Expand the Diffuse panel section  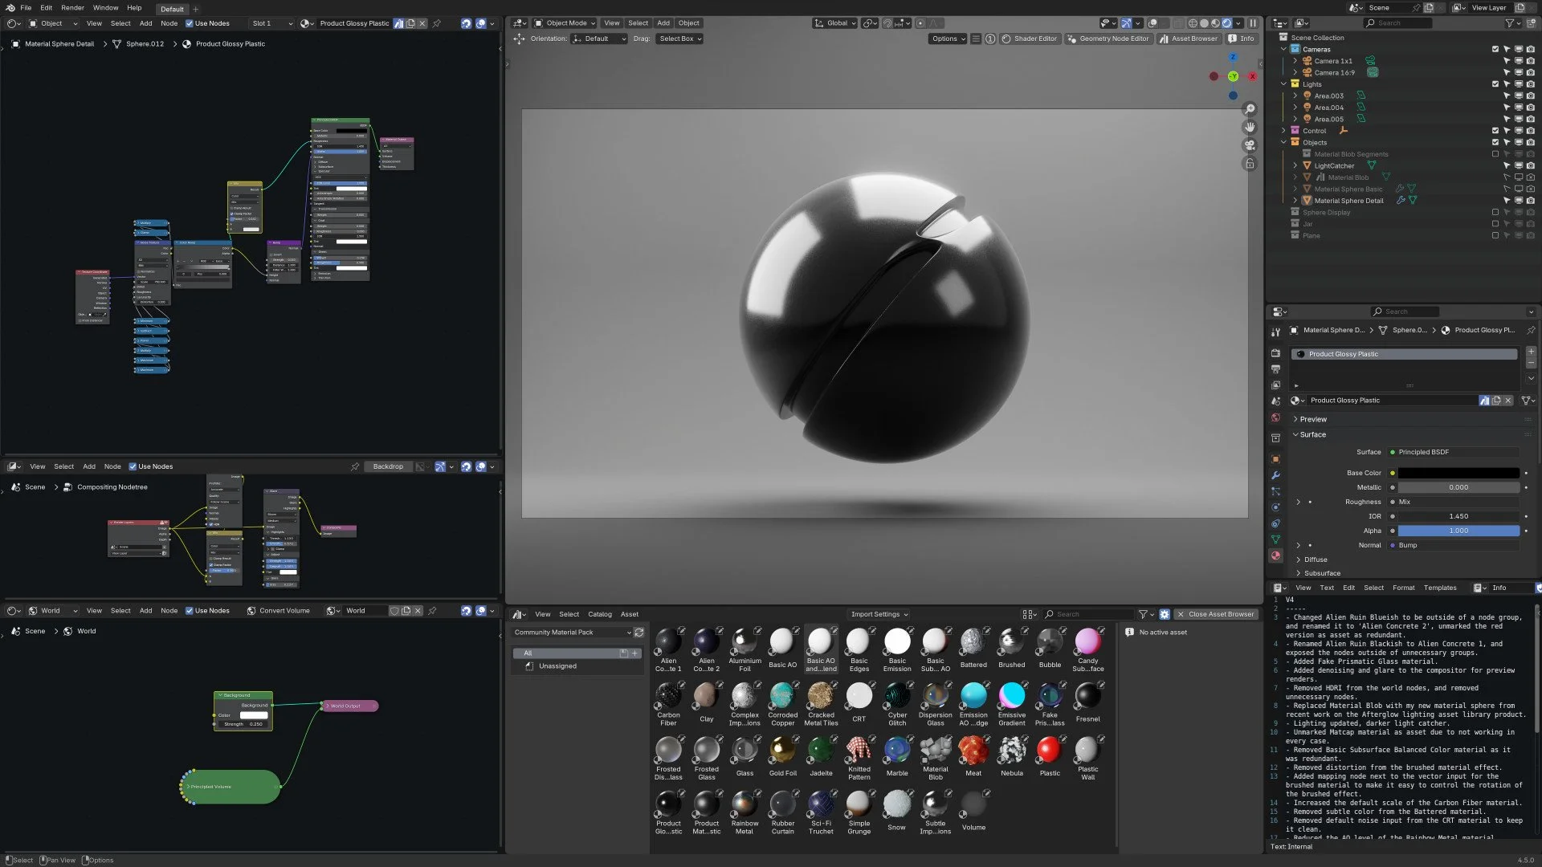[1315, 560]
